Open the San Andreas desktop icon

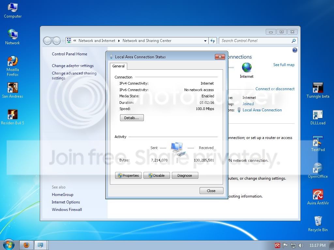click(x=12, y=88)
